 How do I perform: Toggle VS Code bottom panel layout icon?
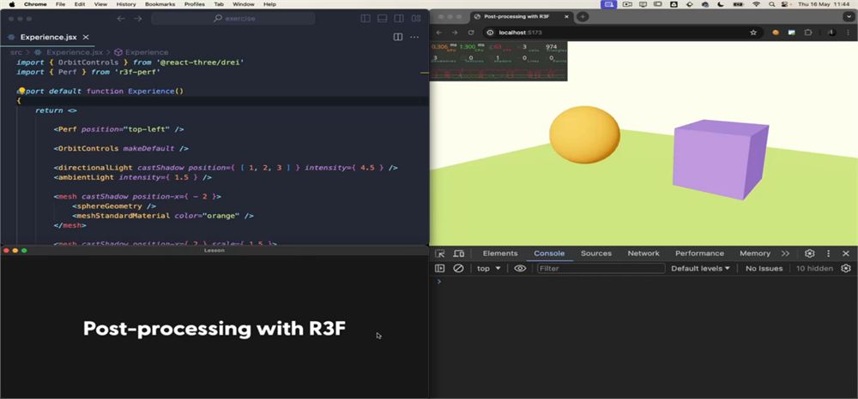(383, 19)
